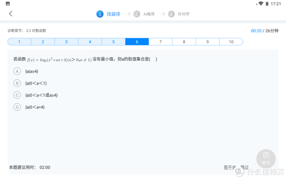
Task: Jump to question 5
Action: tap(114, 42)
